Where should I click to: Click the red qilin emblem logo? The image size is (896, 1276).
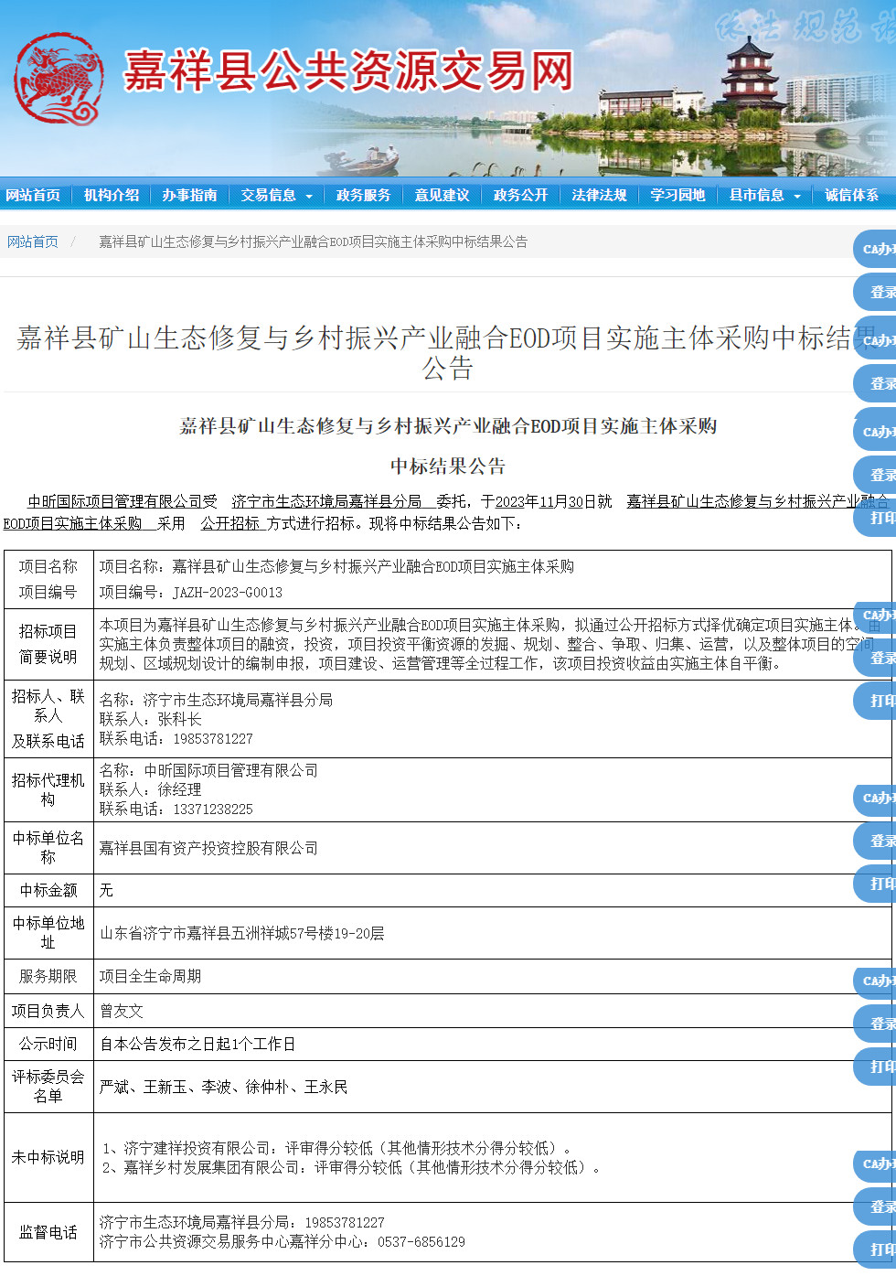[x=59, y=79]
